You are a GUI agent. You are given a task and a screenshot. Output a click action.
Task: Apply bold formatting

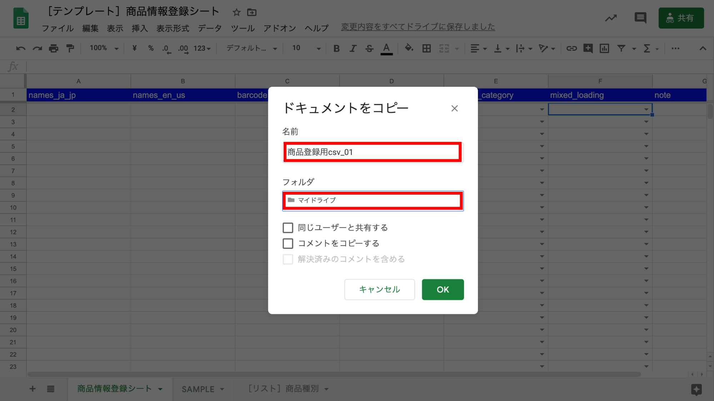pyautogui.click(x=336, y=48)
